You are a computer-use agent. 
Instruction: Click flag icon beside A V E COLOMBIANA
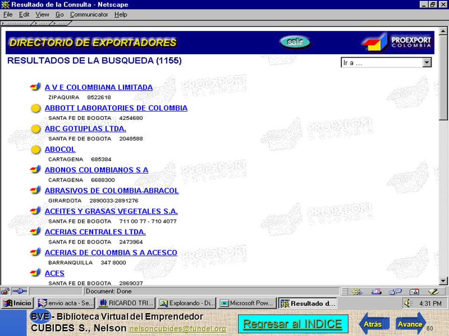(35, 87)
